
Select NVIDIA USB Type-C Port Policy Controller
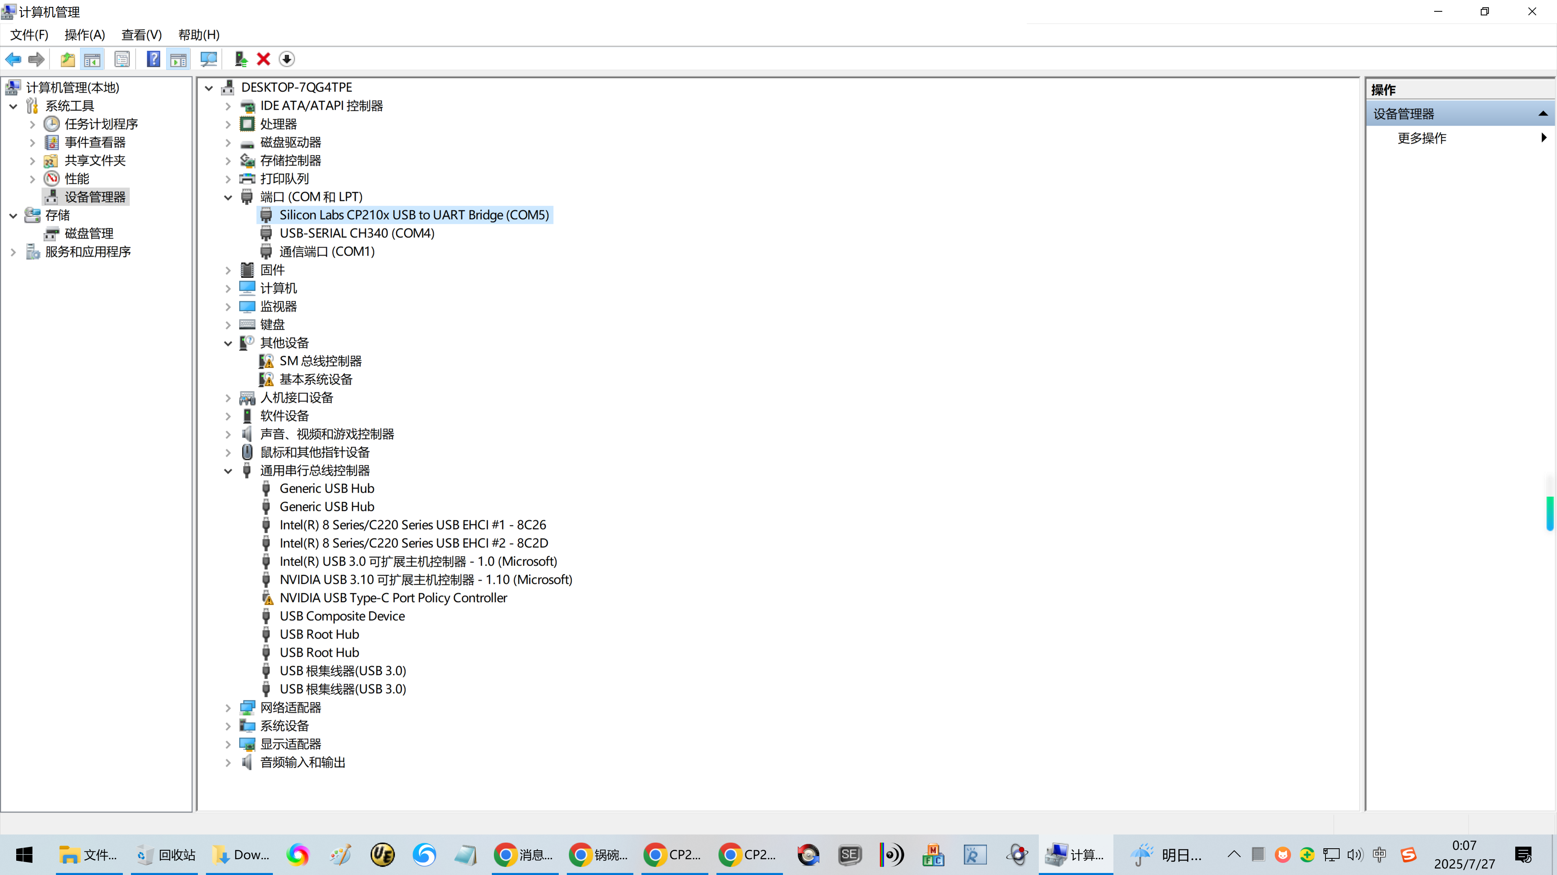393,598
